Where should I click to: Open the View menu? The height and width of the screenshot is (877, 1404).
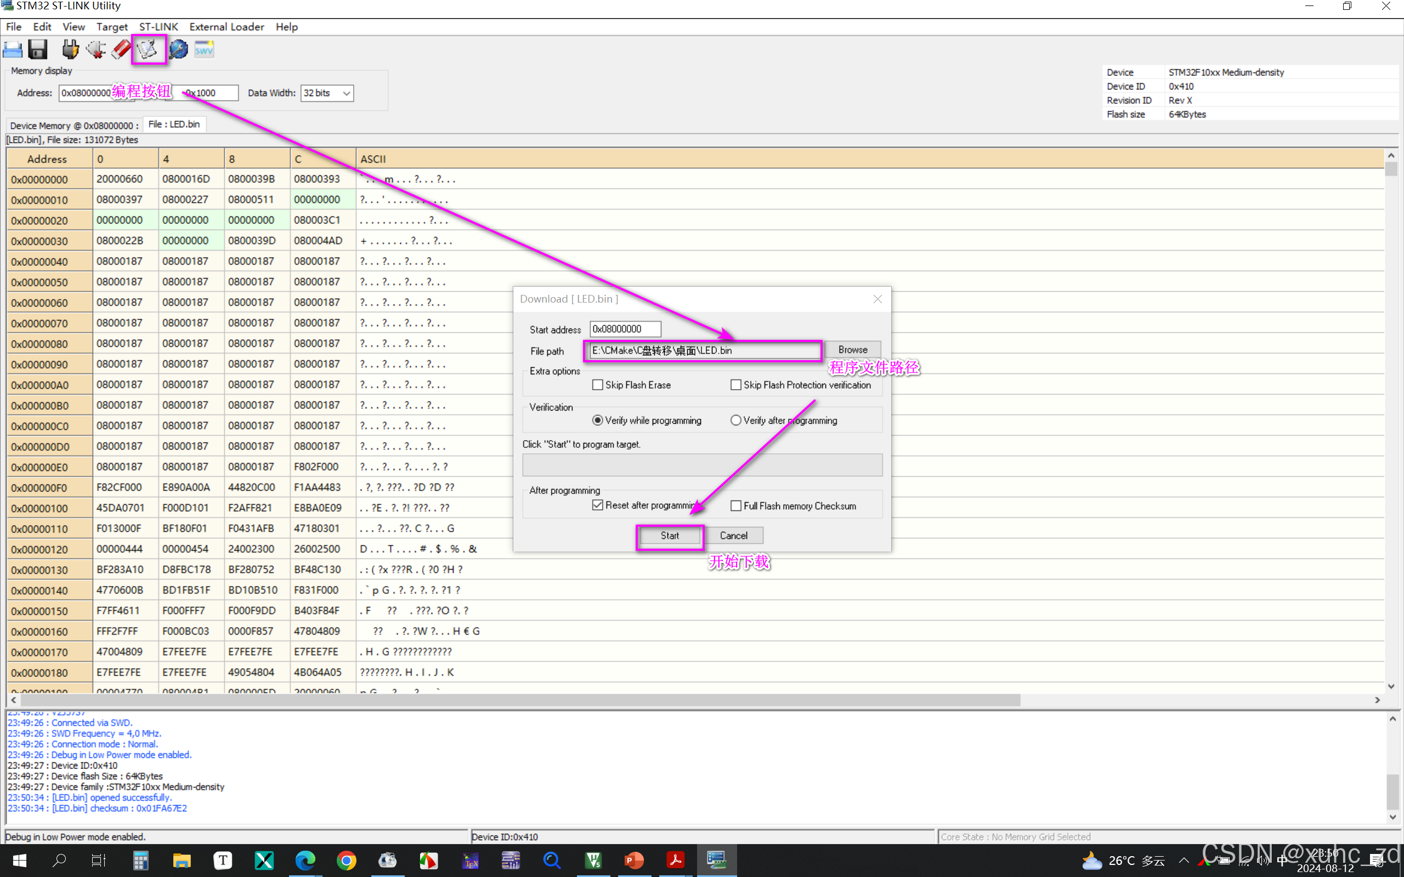point(73,27)
